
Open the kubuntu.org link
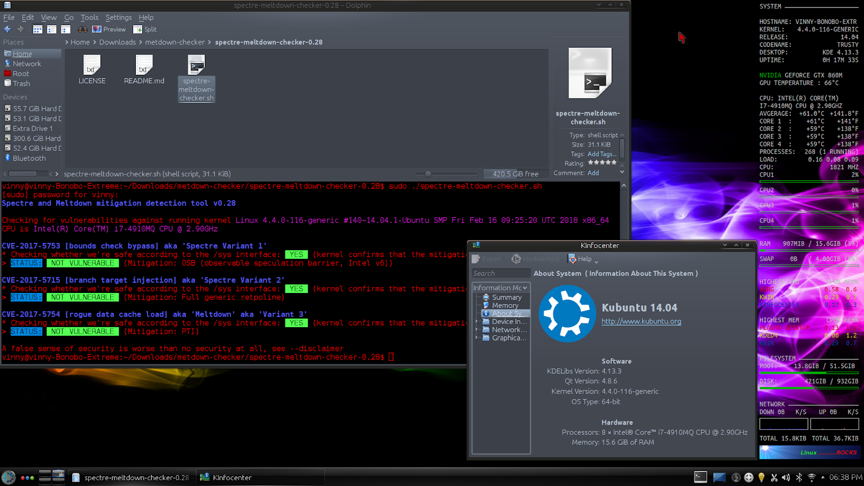[x=641, y=321]
